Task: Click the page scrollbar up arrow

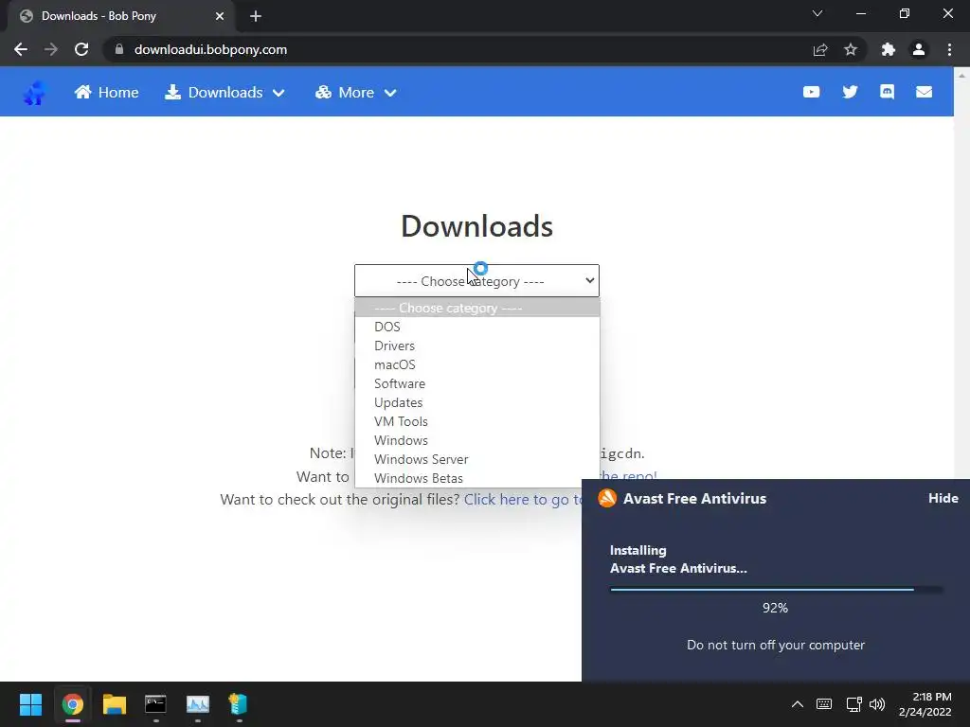Action: [961, 74]
